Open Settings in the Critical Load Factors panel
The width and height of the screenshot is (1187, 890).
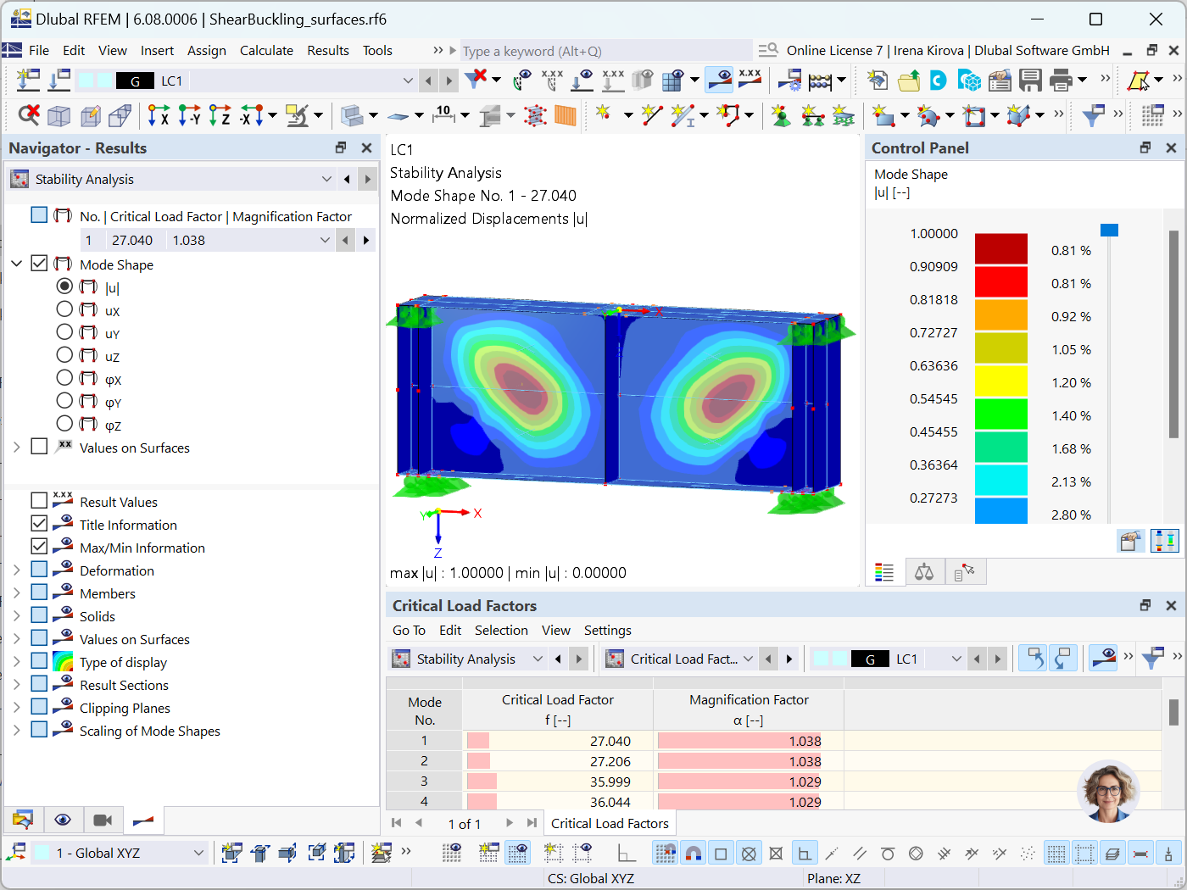[x=607, y=631]
